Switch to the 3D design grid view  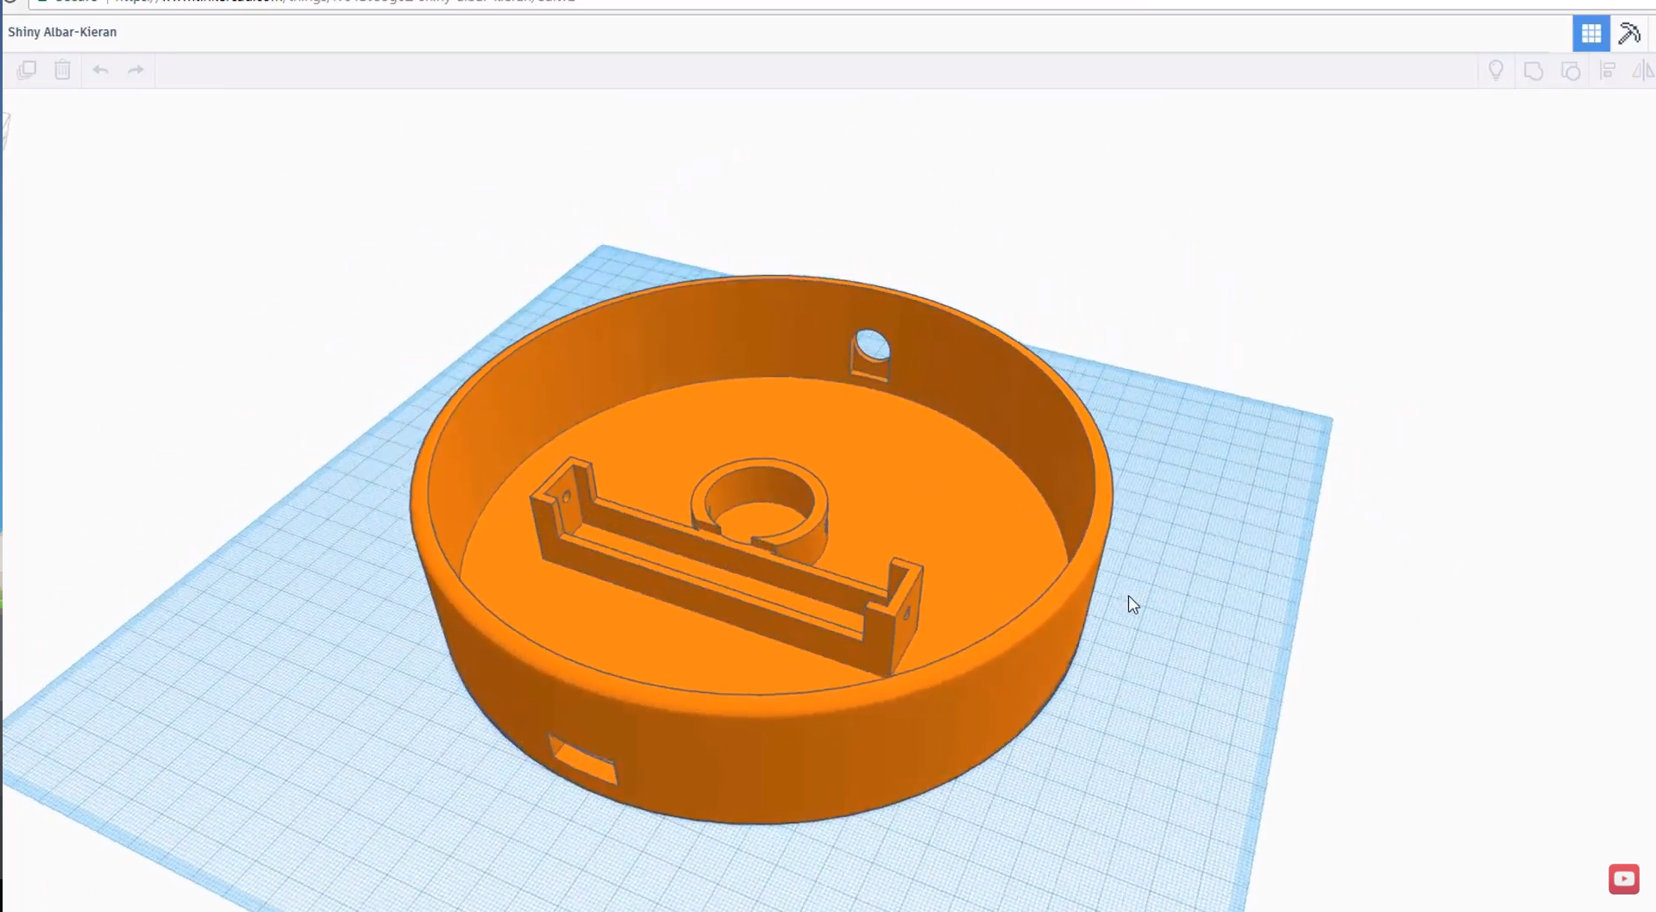click(1590, 34)
